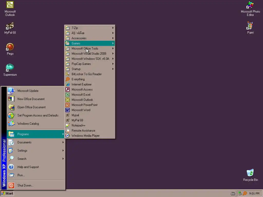Select the Pego desktop shortcut
The image size is (263, 197).
(10, 49)
